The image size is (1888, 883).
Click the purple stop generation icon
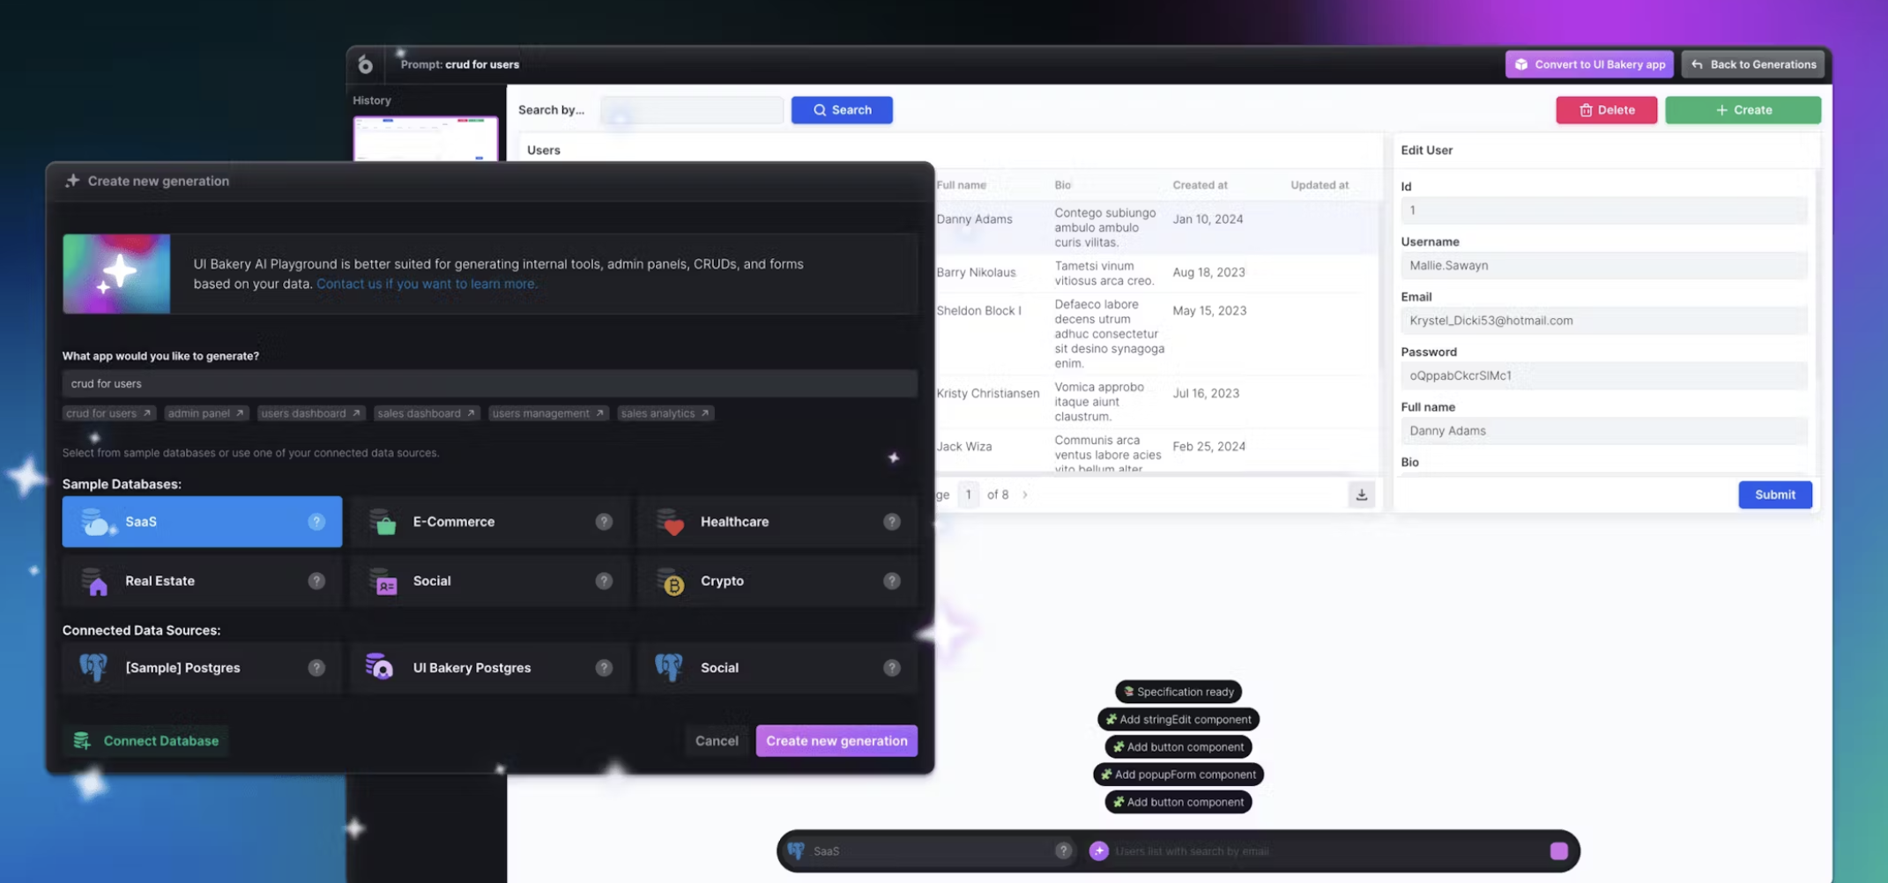1558,850
